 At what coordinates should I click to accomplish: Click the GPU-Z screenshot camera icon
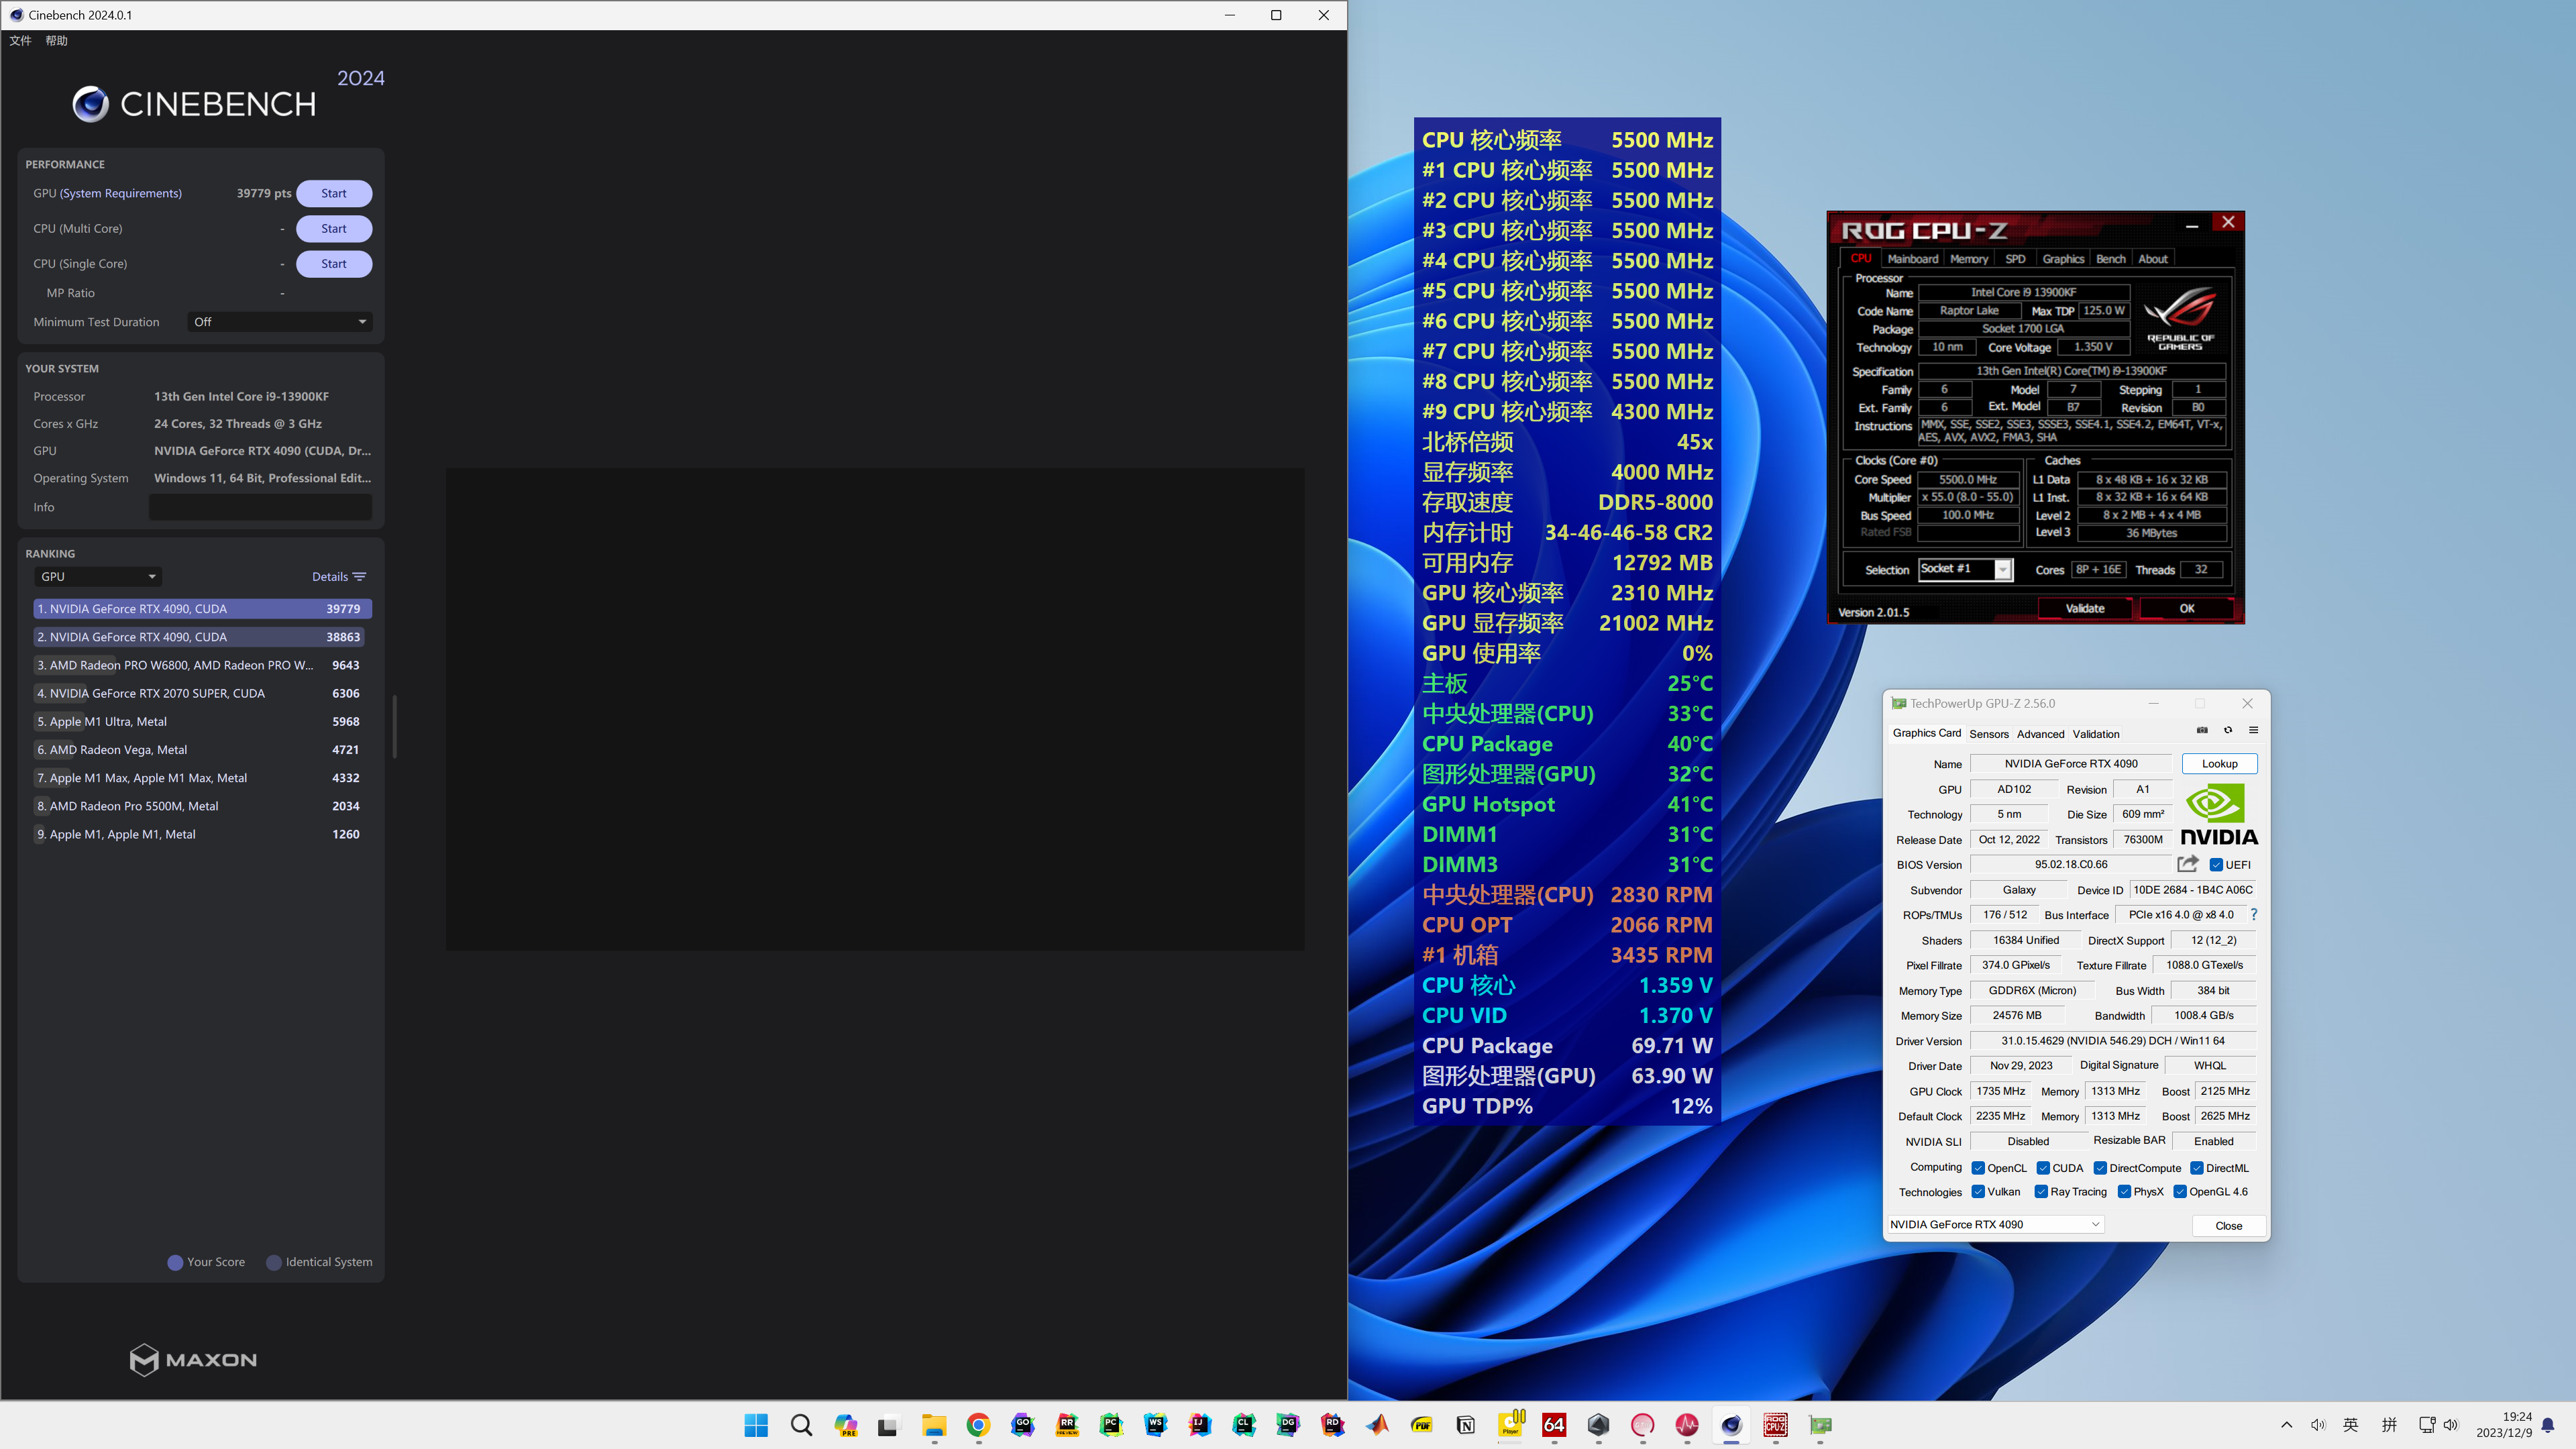[2202, 730]
